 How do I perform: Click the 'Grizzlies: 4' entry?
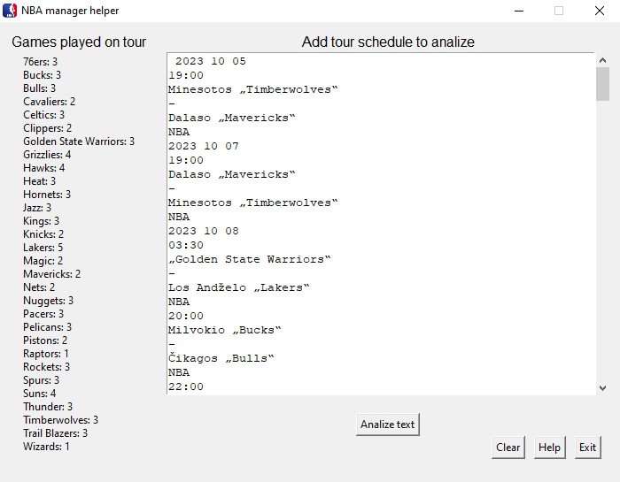coord(47,155)
